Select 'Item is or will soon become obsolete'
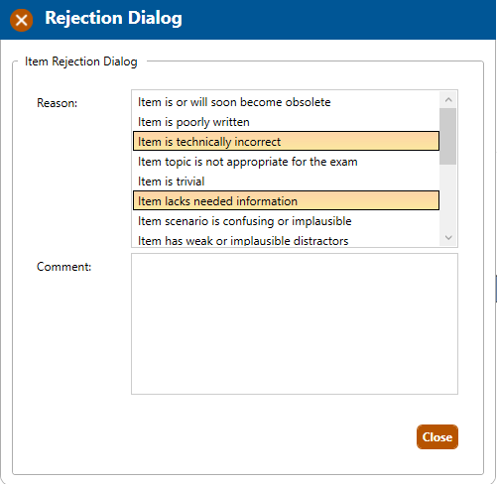This screenshot has width=497, height=484. coord(286,102)
